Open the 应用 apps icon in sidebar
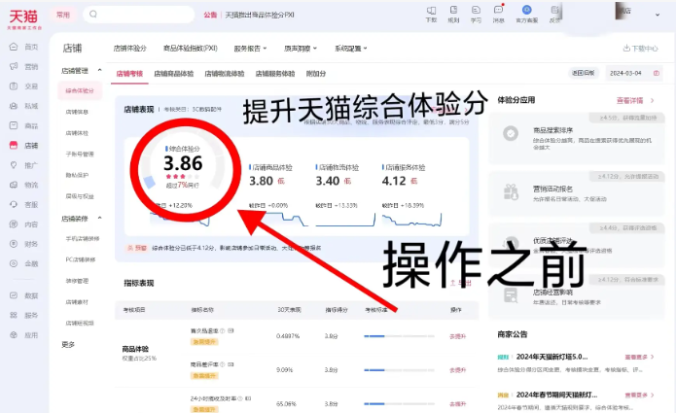The image size is (676, 413). pos(14,334)
